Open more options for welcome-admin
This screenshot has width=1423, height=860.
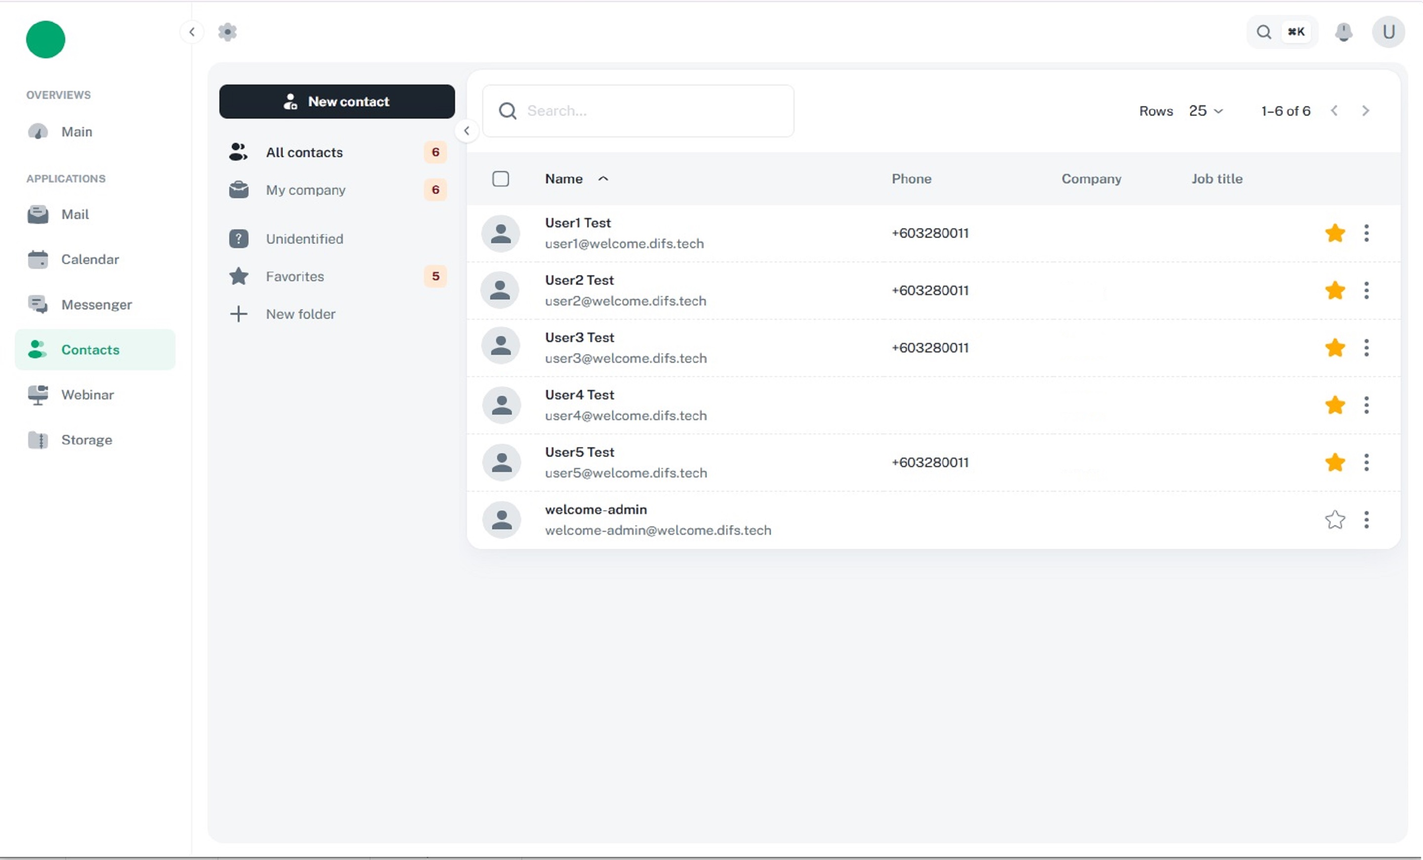[1366, 520]
